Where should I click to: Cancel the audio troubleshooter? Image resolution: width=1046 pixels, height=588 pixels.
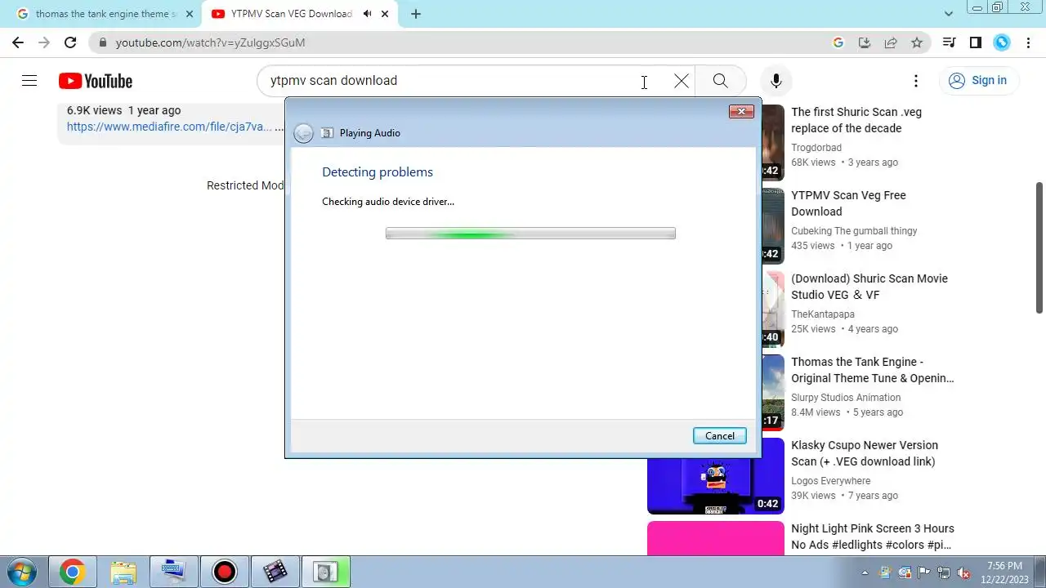(720, 436)
